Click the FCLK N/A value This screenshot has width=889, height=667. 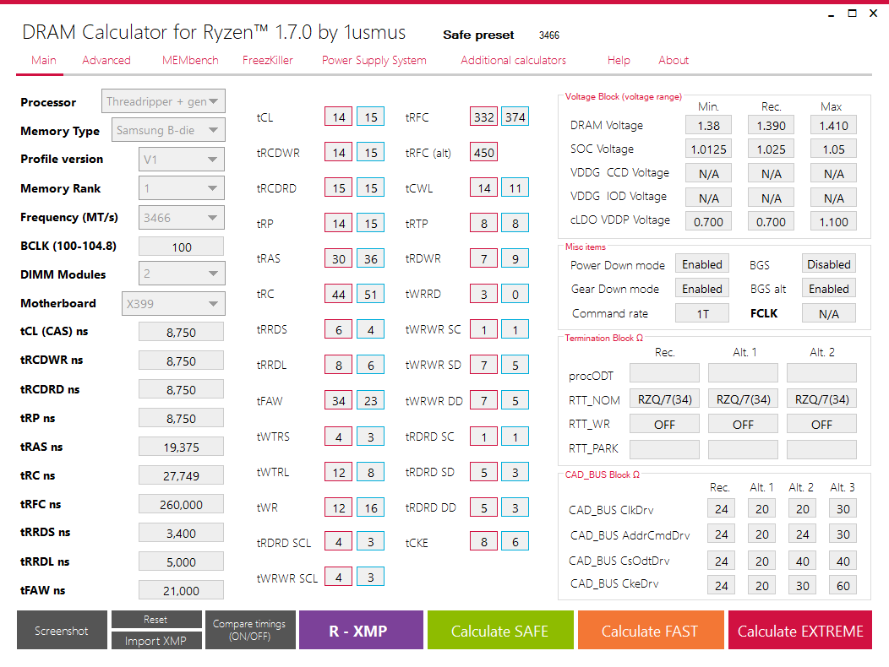829,313
